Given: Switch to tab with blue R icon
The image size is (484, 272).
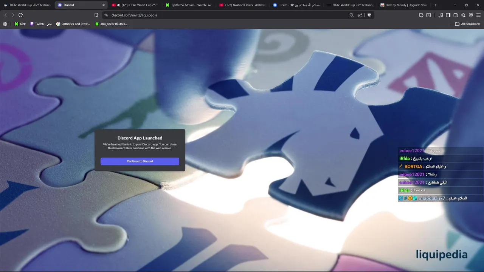Looking at the screenshot, I should pyautogui.click(x=296, y=5).
